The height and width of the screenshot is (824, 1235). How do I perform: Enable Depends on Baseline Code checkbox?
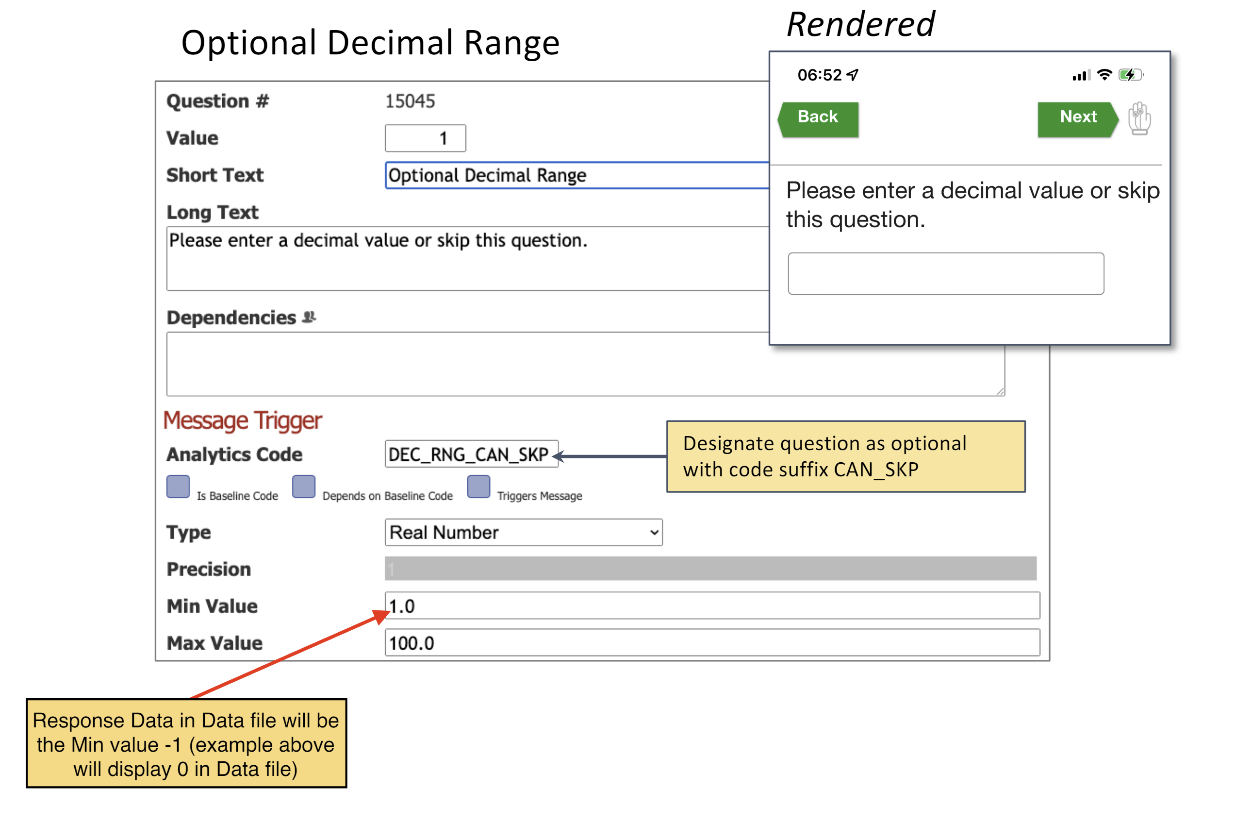tap(303, 487)
